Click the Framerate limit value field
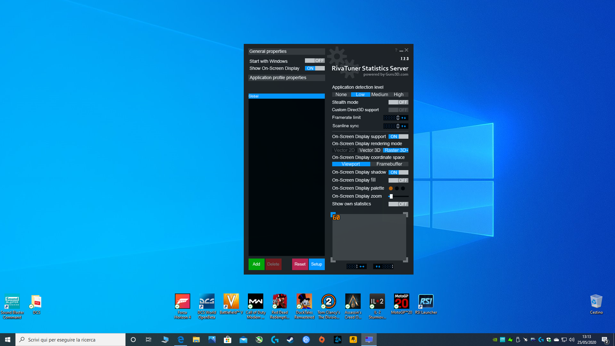Image resolution: width=615 pixels, height=346 pixels. [x=392, y=118]
